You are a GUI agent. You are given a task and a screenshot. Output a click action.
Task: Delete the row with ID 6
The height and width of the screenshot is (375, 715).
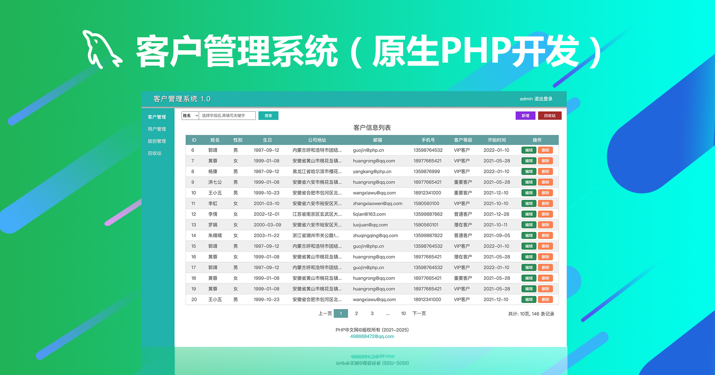point(545,150)
